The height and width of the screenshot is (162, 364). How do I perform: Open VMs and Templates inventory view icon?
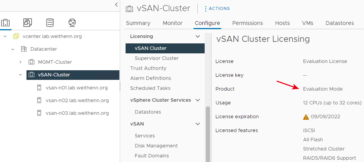(27, 23)
